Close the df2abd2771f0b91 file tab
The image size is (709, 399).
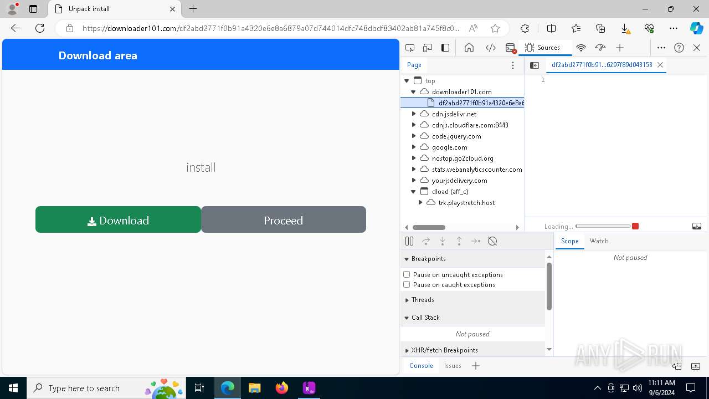[x=660, y=65]
